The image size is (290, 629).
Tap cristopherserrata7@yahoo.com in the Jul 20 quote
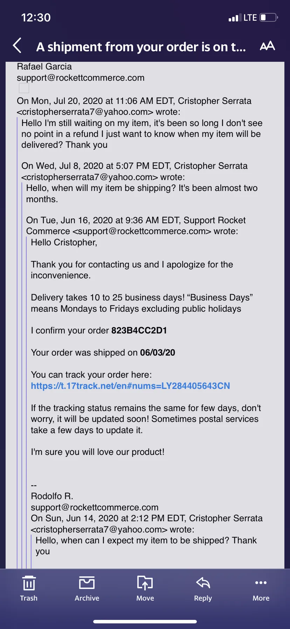tap(85, 112)
